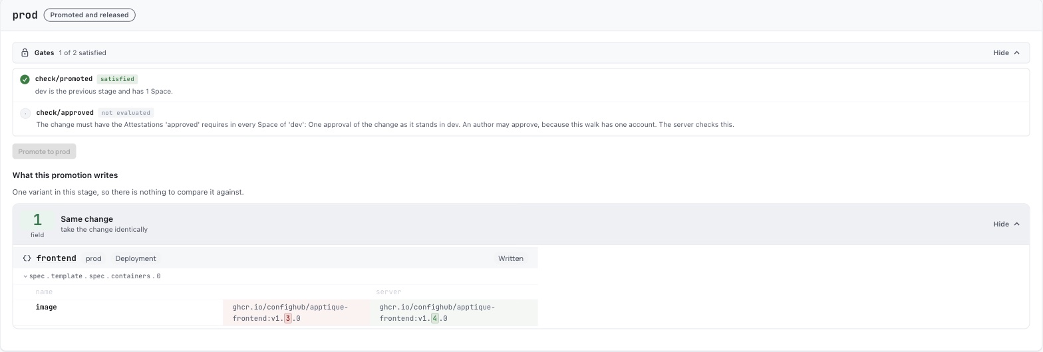Click the frontend unit name
The height and width of the screenshot is (352, 1043).
tap(56, 258)
